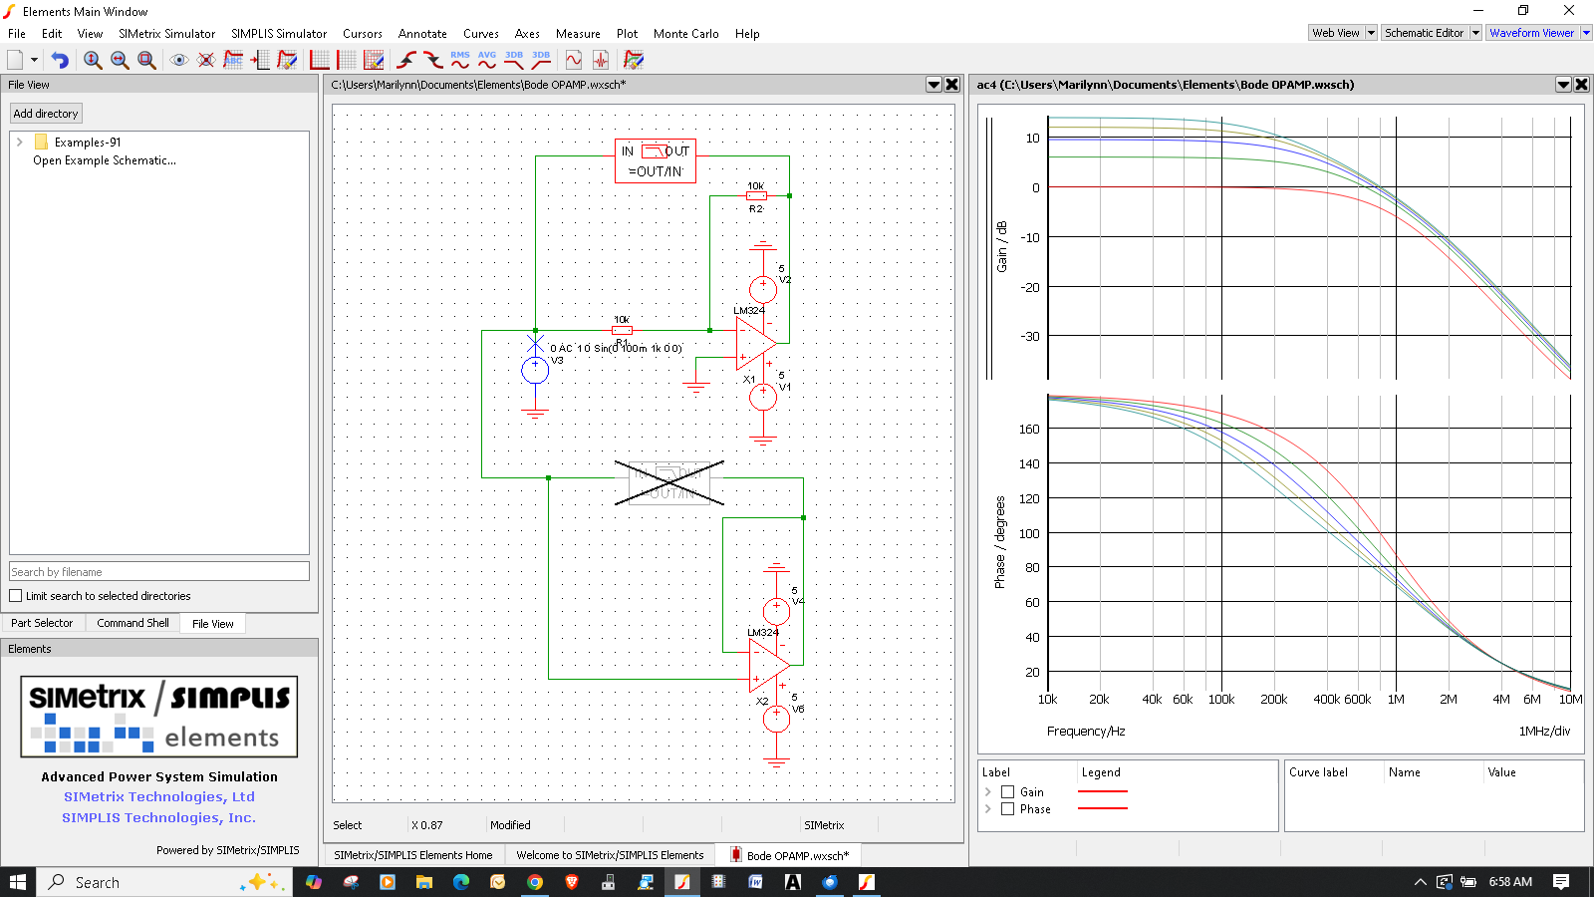The image size is (1594, 897).
Task: Click the Windows taskbar Search box
Action: click(x=164, y=882)
